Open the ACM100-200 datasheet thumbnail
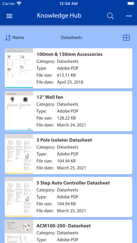 pyautogui.click(x=19, y=231)
